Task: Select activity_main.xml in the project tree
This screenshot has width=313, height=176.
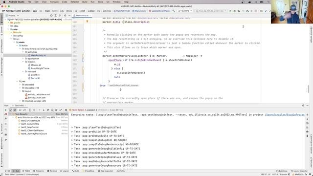Action: [37, 98]
